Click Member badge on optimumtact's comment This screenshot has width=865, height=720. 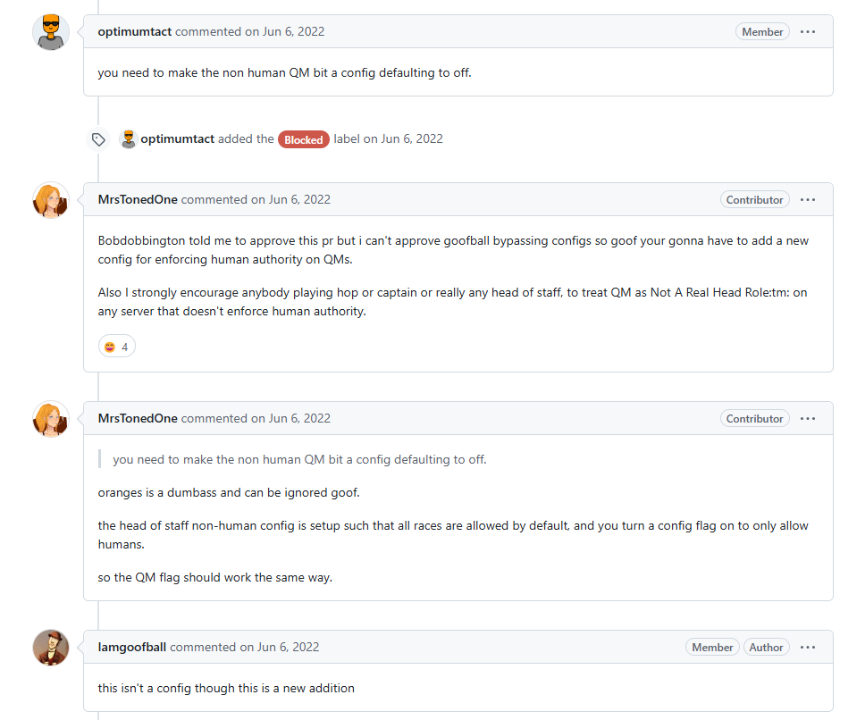tap(762, 32)
